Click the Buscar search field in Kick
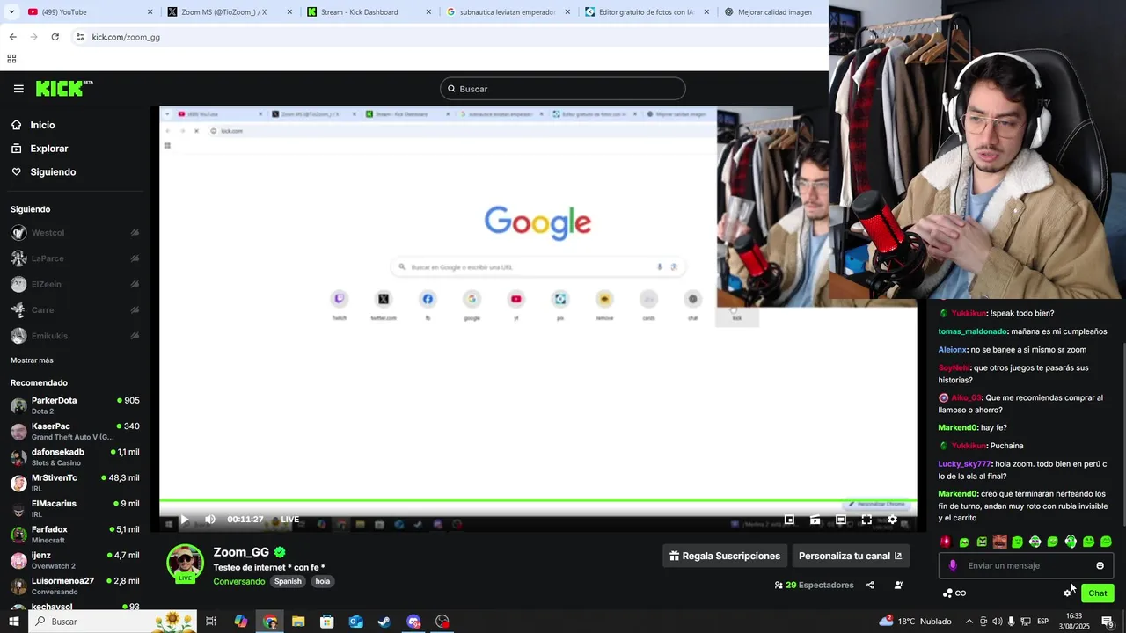The image size is (1126, 633). tap(563, 89)
